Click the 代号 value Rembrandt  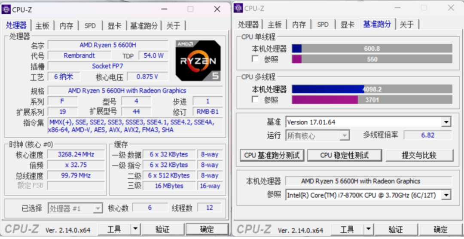pyautogui.click(x=79, y=56)
